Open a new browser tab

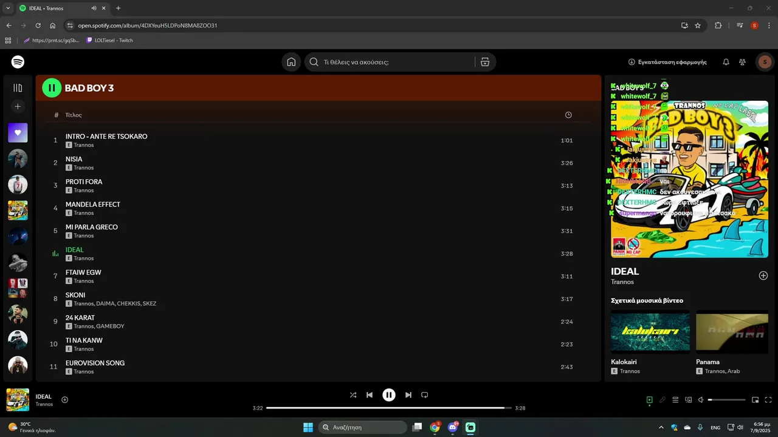point(118,8)
